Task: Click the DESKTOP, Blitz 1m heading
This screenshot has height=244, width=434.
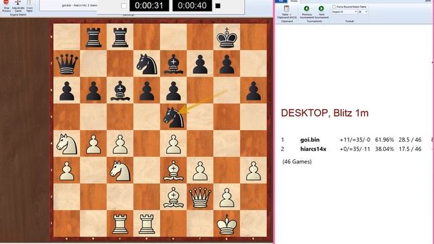Action: coord(325,113)
